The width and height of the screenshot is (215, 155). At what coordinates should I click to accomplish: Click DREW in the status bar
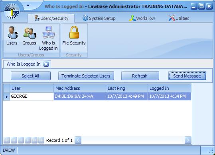pos(9,150)
